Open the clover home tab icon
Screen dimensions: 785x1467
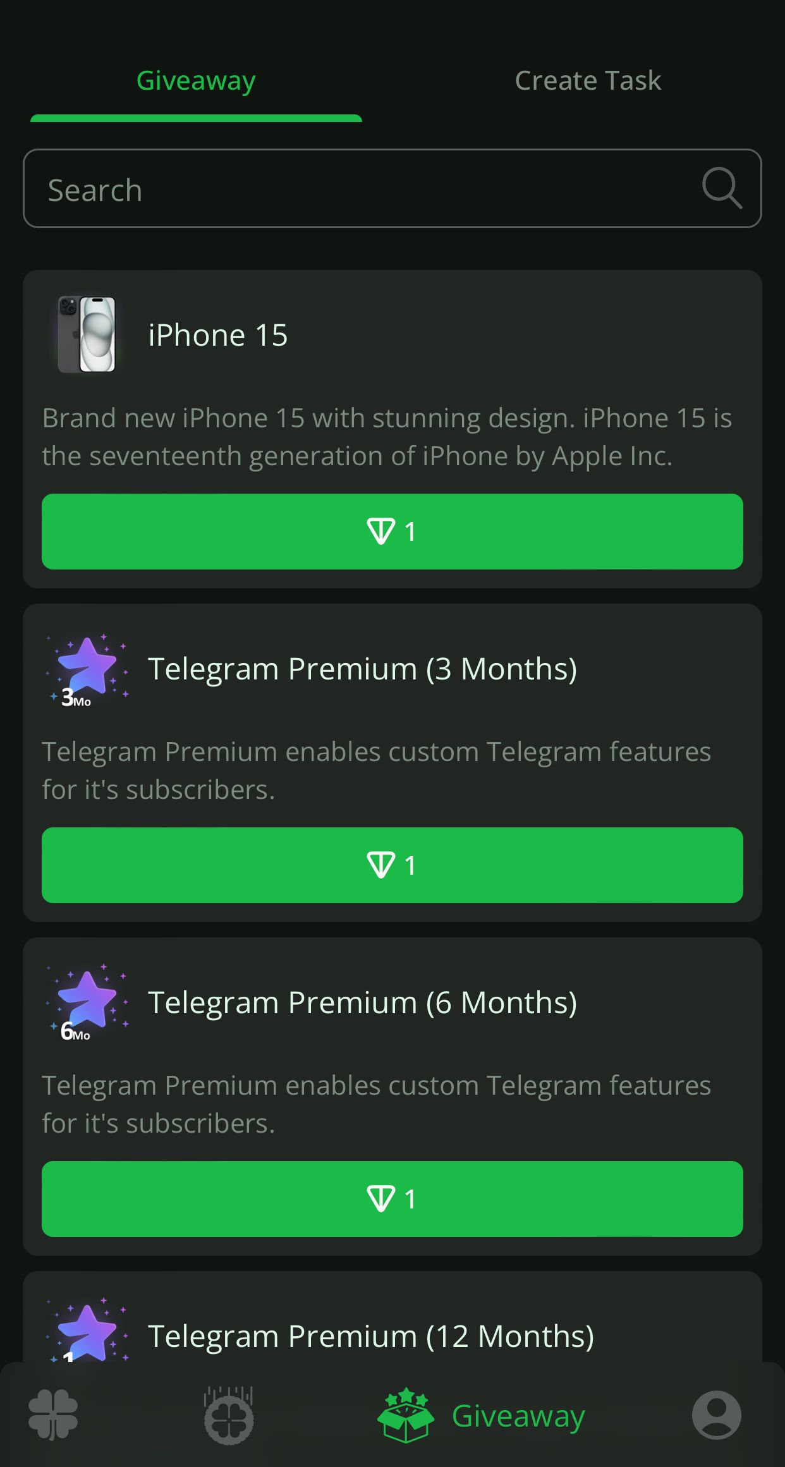point(53,1415)
